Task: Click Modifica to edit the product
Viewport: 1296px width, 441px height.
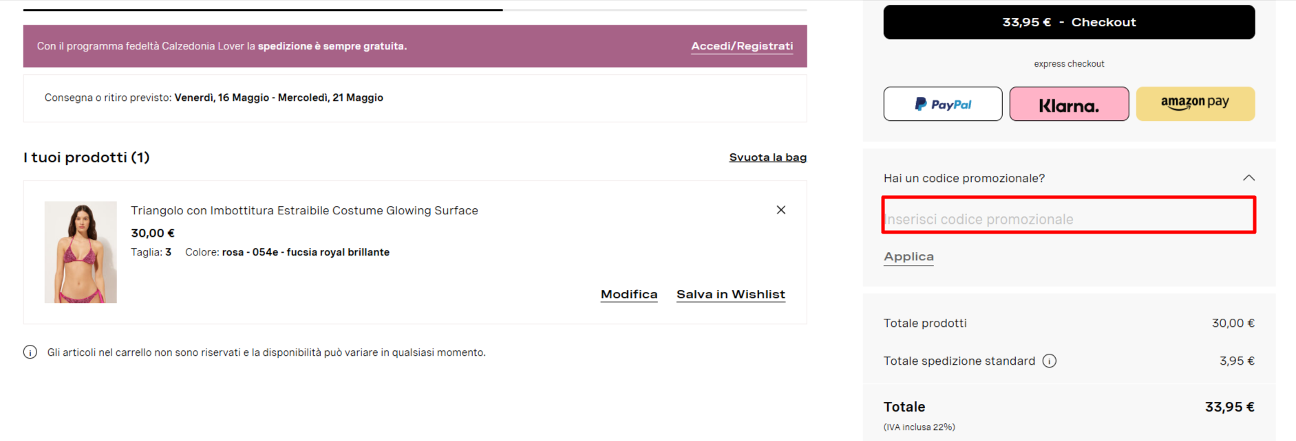Action: [629, 295]
